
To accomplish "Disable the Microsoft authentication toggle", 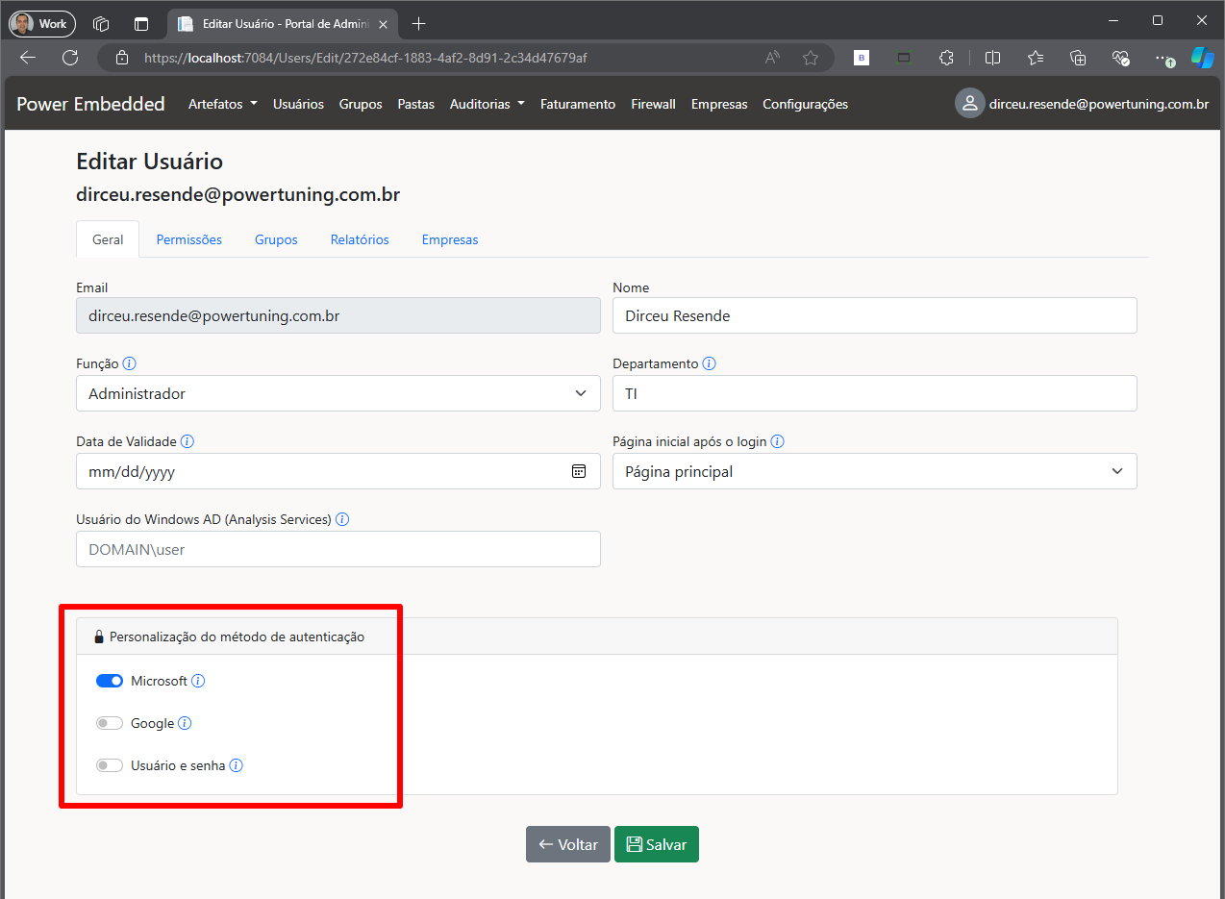I will coord(110,681).
